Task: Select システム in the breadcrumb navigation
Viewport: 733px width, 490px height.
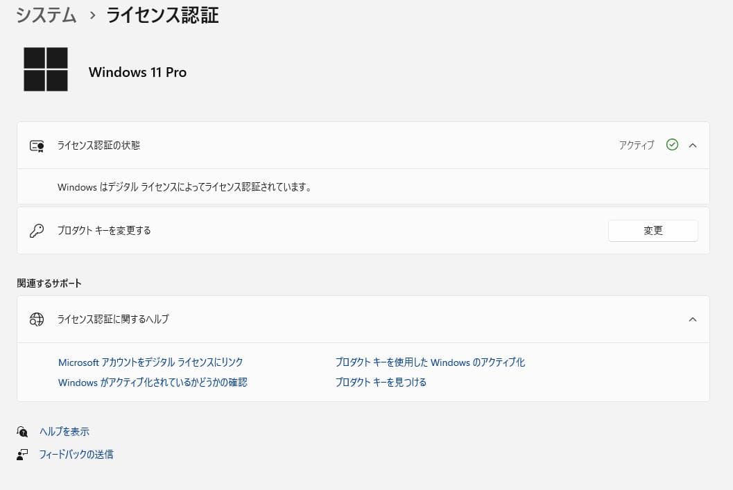Action: coord(46,15)
